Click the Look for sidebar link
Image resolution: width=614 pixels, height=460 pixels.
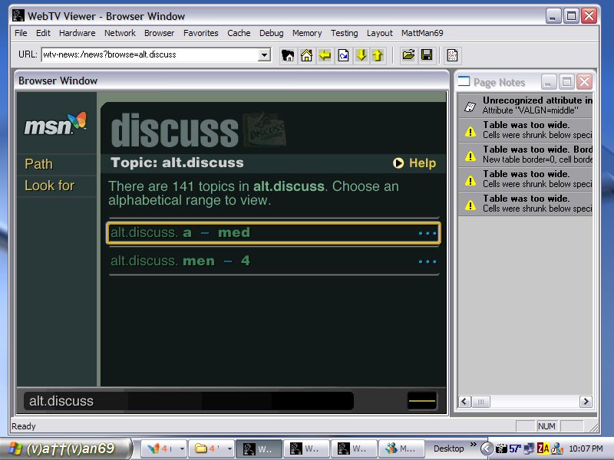49,186
